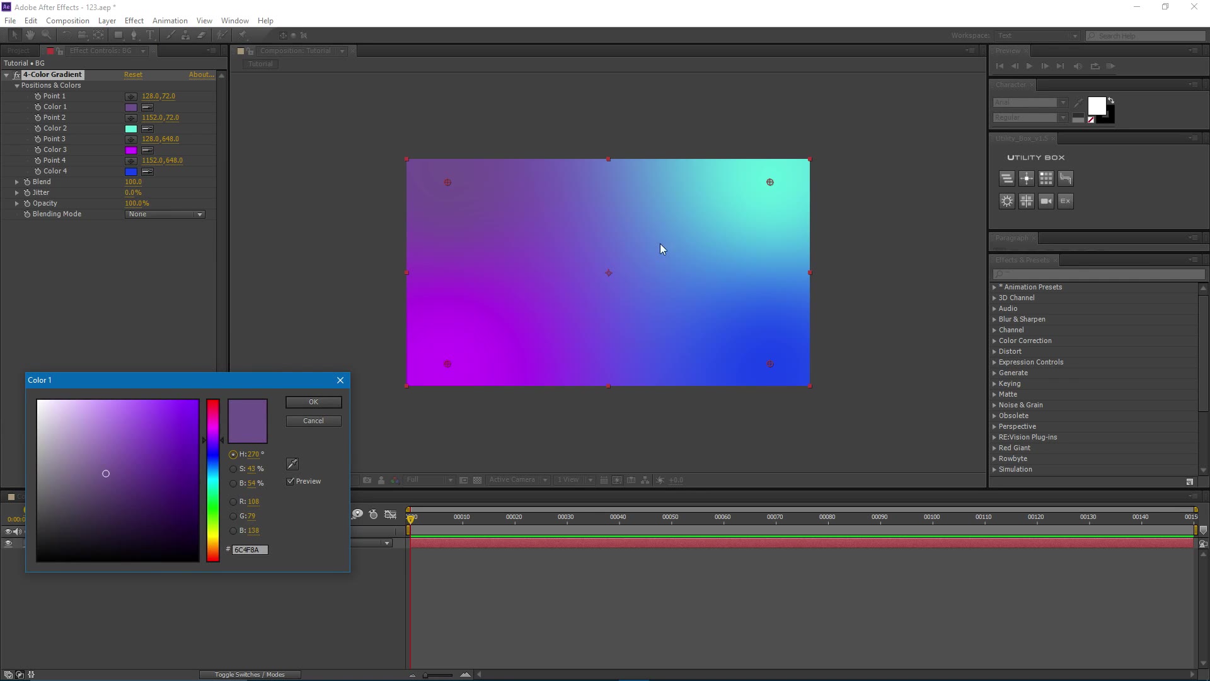Click the grid icon in Utility Box
The image size is (1210, 681).
coord(1046,178)
